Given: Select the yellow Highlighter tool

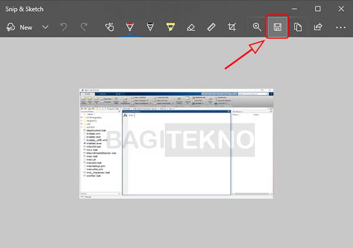Looking at the screenshot, I should pos(170,27).
